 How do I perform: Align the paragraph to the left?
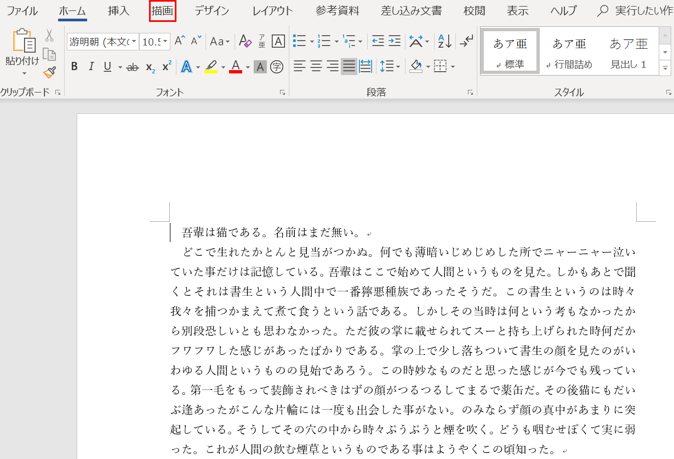(x=299, y=67)
